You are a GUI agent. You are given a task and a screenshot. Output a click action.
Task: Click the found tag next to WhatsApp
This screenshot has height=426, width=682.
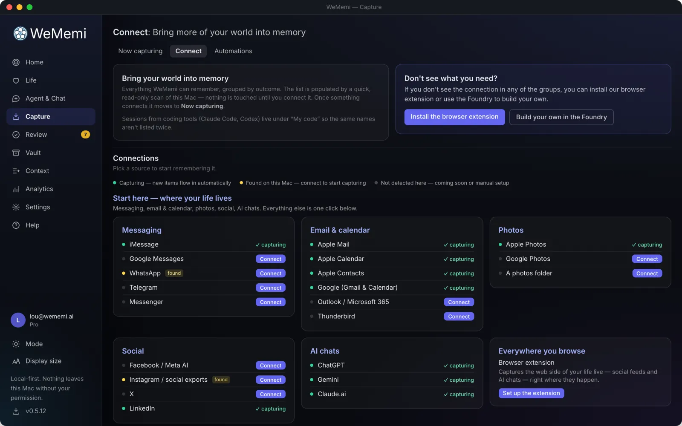tap(174, 273)
